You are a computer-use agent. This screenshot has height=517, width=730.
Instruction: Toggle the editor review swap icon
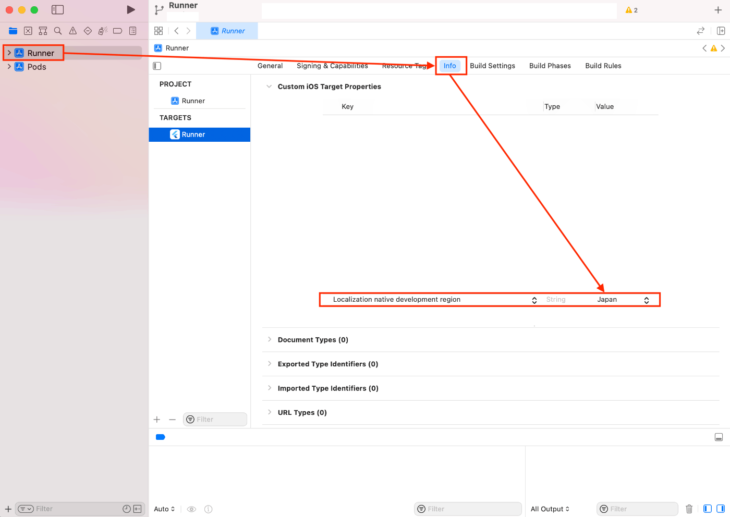tap(701, 31)
